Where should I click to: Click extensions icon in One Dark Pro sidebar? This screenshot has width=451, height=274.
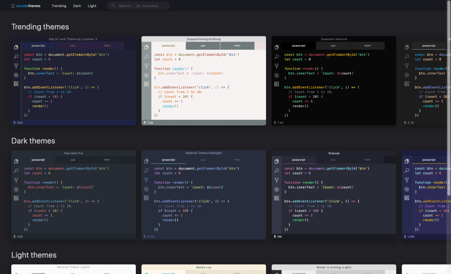coord(16,198)
